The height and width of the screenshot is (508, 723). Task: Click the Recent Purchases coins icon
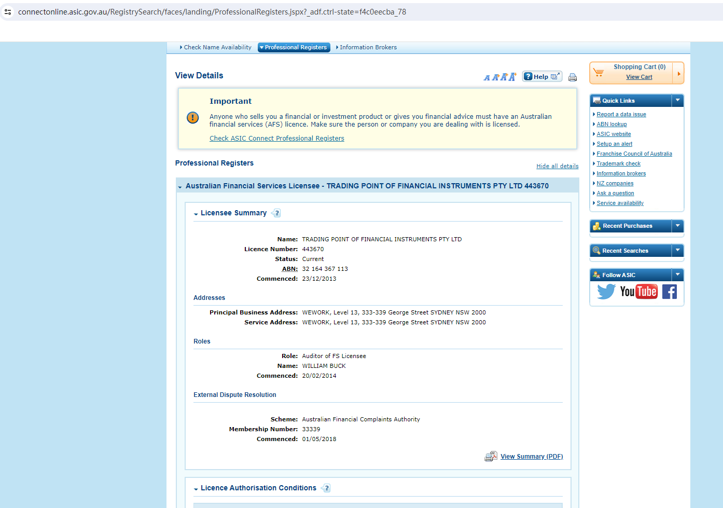click(x=597, y=226)
